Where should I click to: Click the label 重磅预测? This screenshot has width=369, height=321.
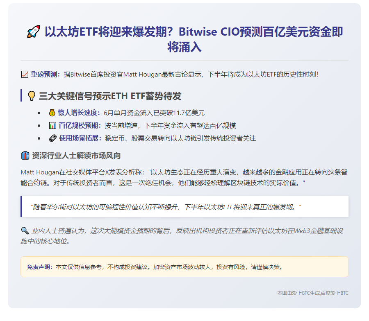tap(44, 75)
